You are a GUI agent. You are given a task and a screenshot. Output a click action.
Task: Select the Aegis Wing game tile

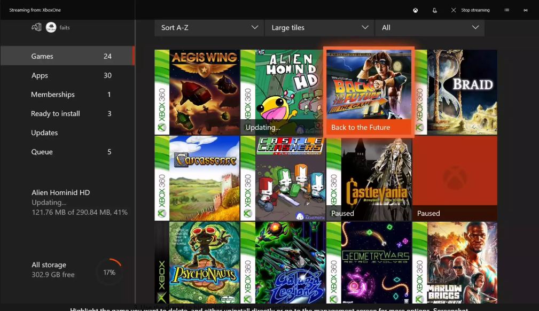coord(197,92)
